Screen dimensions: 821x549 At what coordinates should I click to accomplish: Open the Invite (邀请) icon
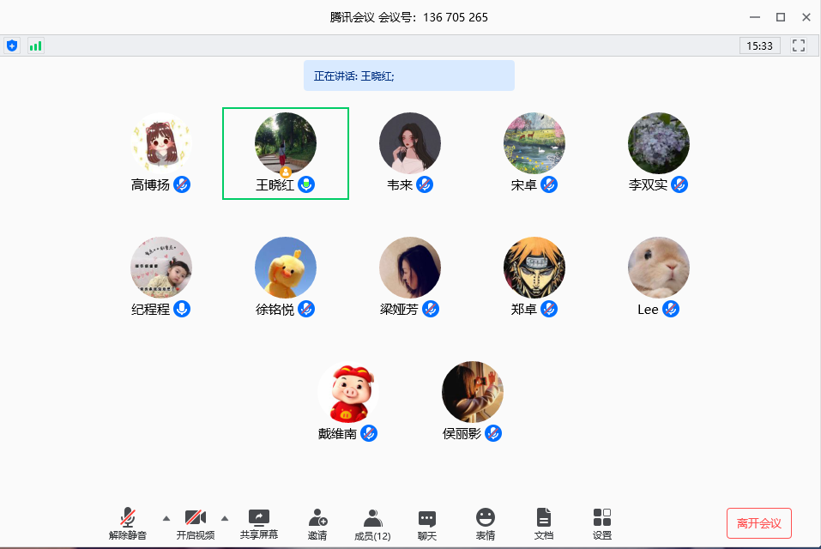pyautogui.click(x=317, y=523)
